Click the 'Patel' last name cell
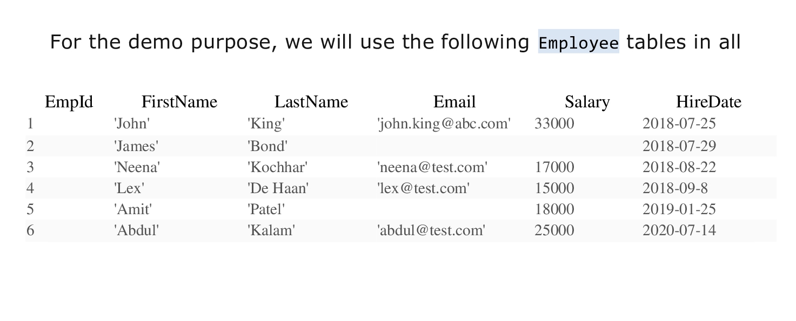796x321 pixels. point(266,209)
